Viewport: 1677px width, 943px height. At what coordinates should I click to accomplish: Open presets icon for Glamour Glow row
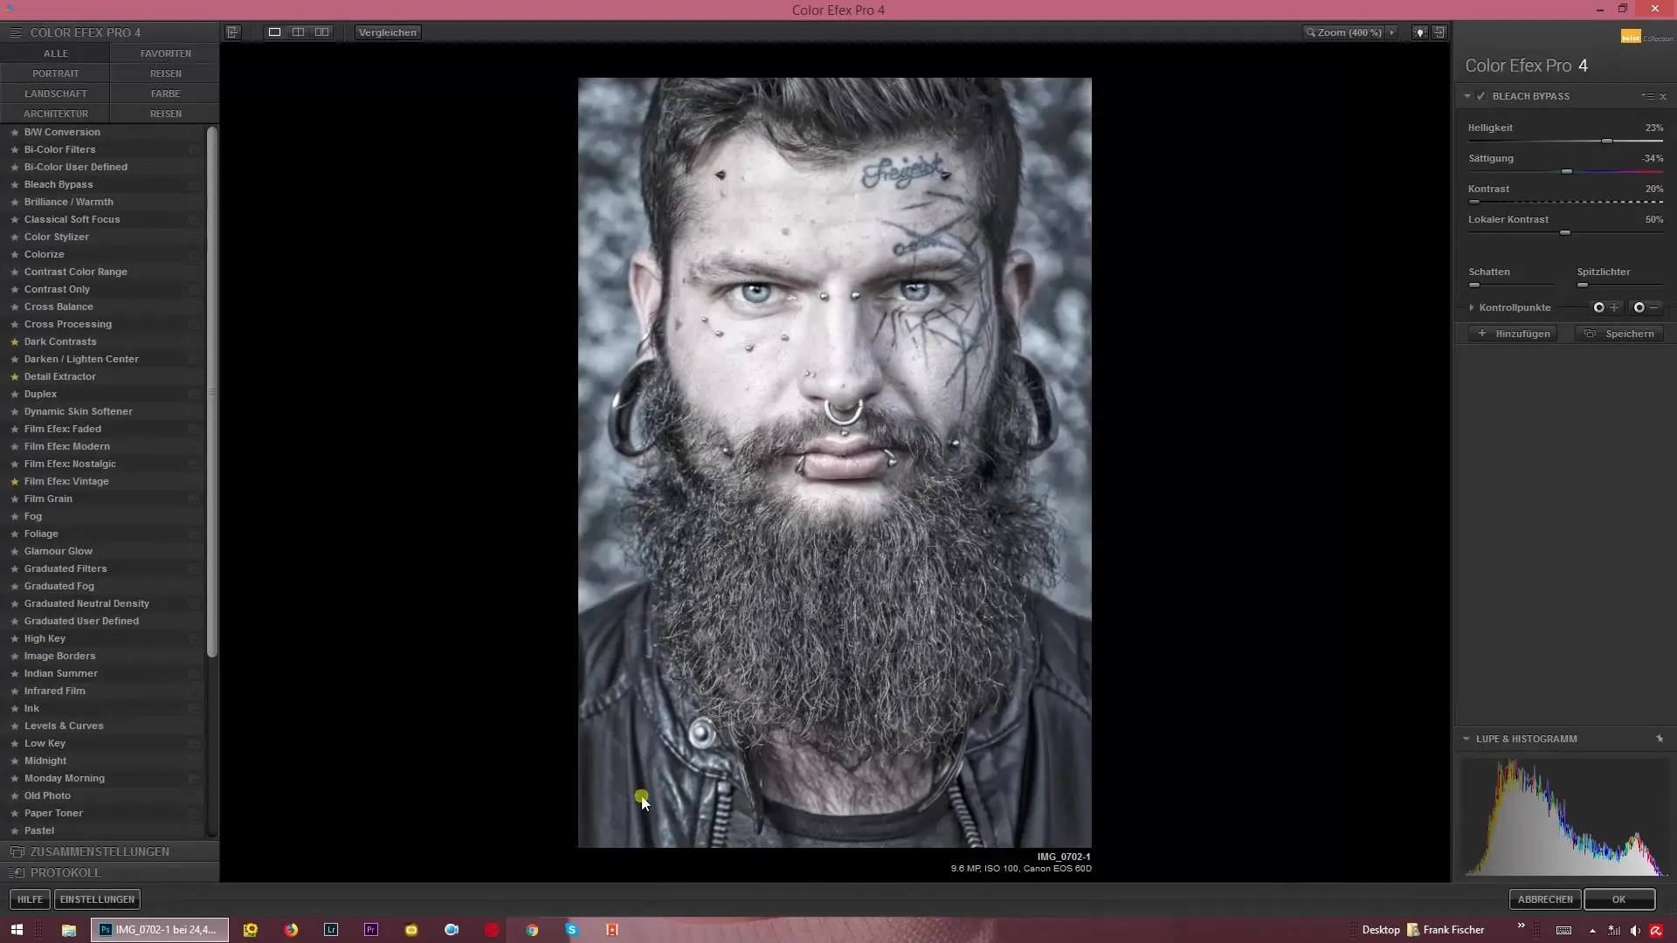coord(194,551)
